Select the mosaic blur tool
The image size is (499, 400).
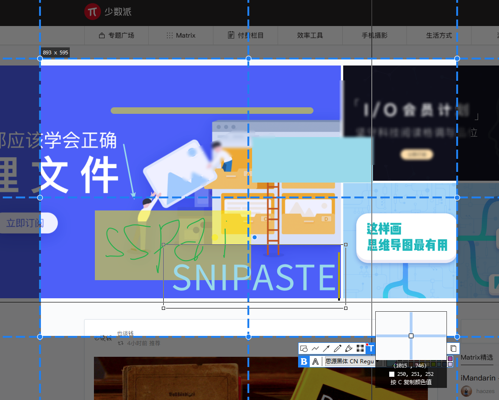[x=361, y=348]
